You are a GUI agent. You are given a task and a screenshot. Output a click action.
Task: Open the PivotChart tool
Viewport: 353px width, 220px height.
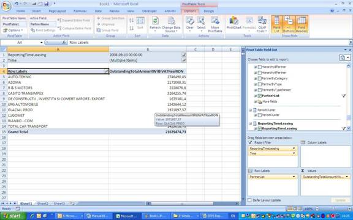(233, 23)
